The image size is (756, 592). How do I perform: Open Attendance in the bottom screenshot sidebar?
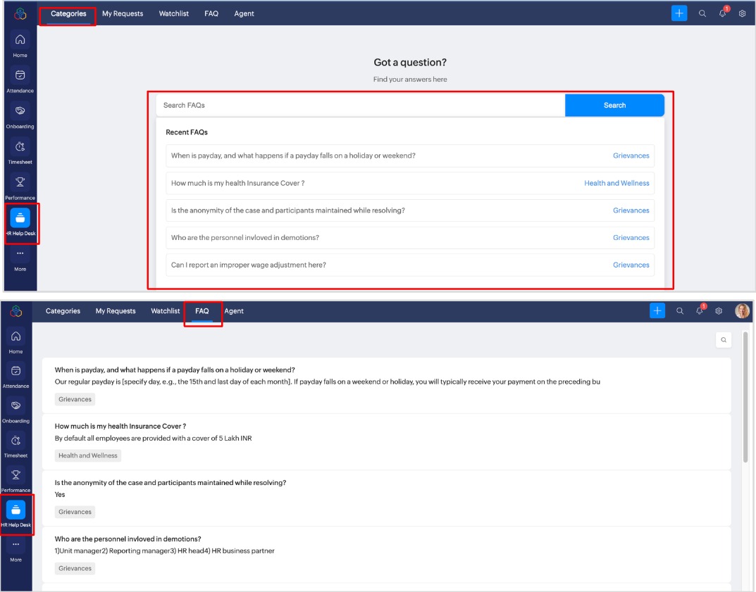click(x=16, y=376)
